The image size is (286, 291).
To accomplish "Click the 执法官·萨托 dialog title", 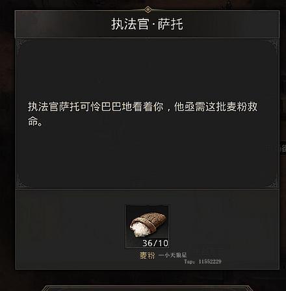I will (148, 24).
